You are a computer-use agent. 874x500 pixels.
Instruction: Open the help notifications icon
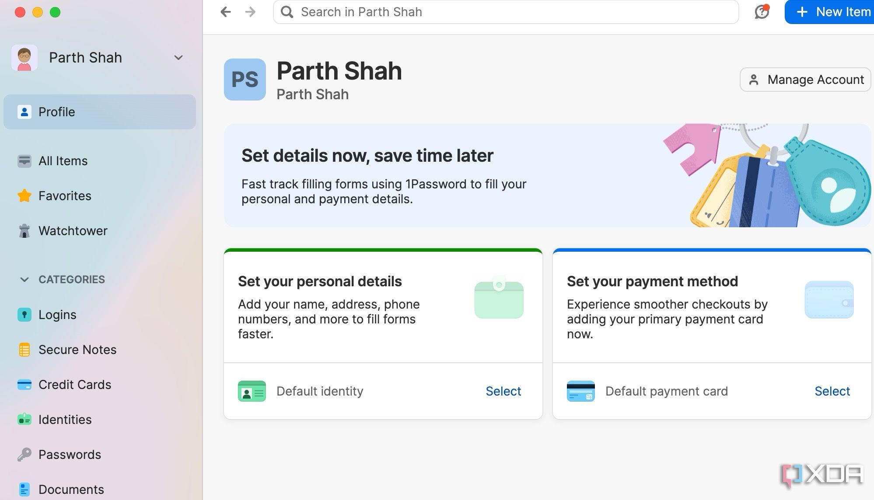tap(762, 12)
